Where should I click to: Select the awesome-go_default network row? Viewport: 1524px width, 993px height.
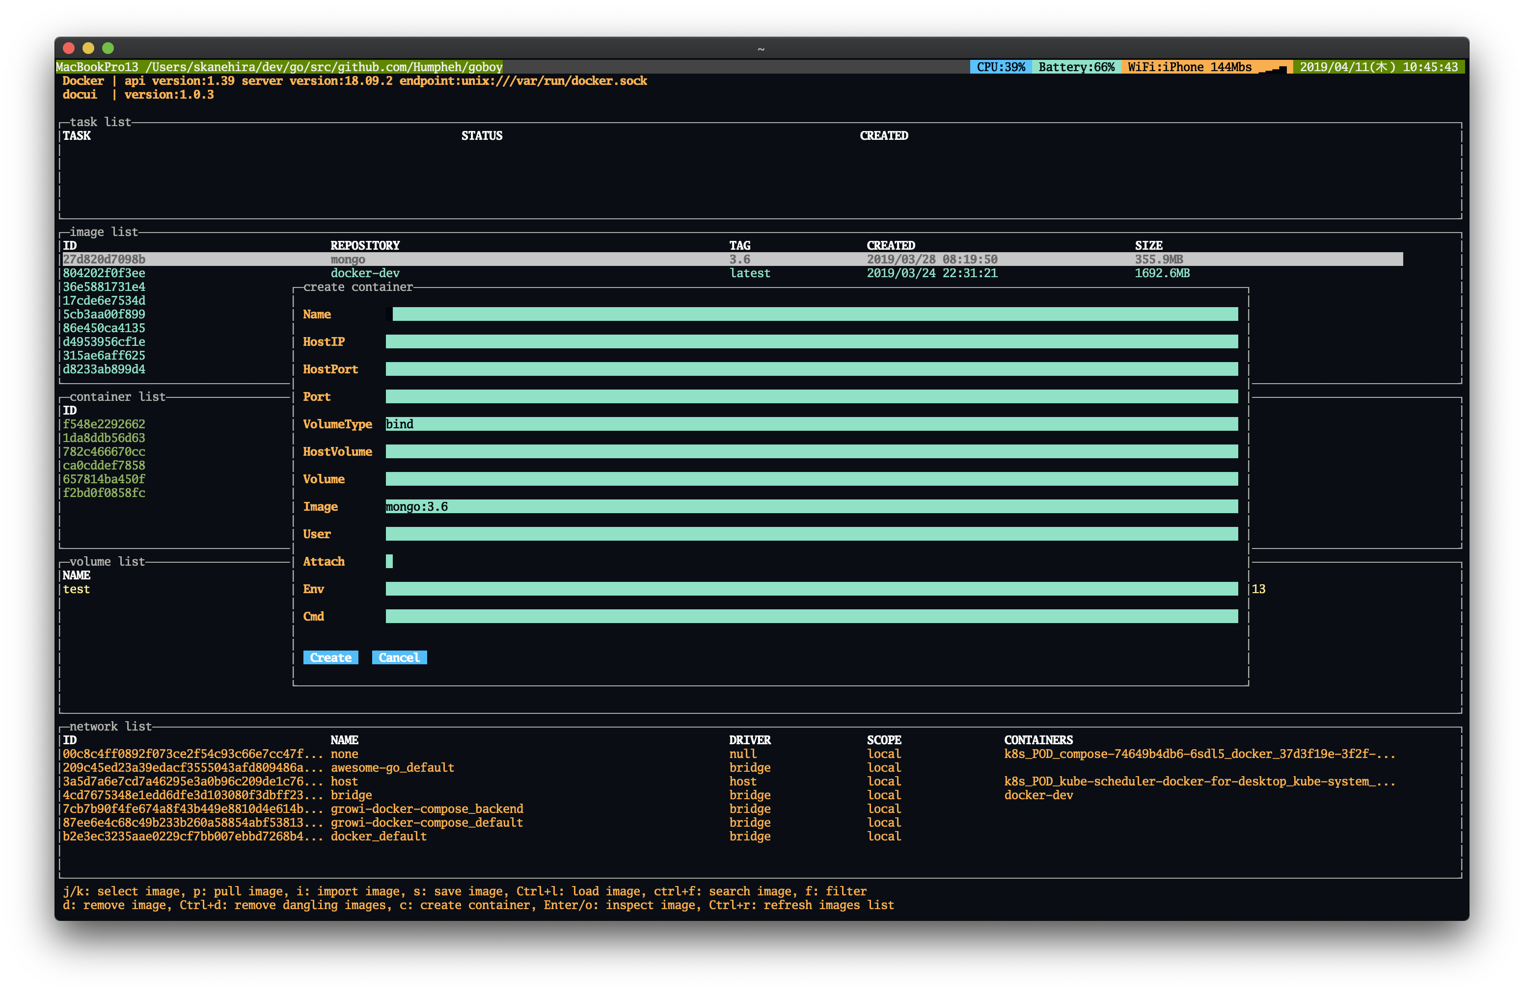tap(392, 767)
